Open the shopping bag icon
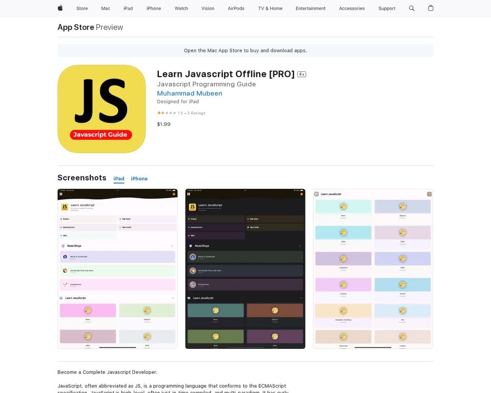This screenshot has width=491, height=393. click(431, 8)
